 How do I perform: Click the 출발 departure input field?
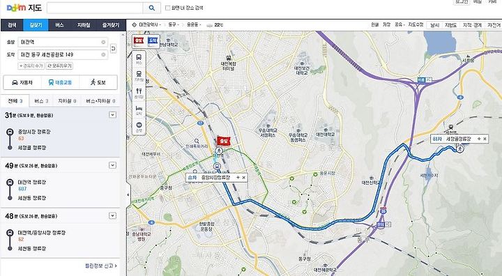click(x=63, y=42)
